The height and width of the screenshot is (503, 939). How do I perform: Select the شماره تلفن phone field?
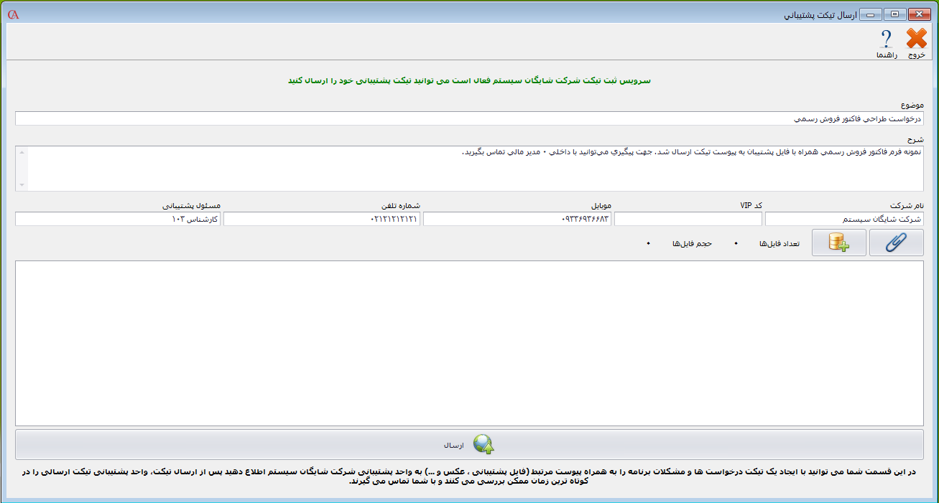point(323,218)
